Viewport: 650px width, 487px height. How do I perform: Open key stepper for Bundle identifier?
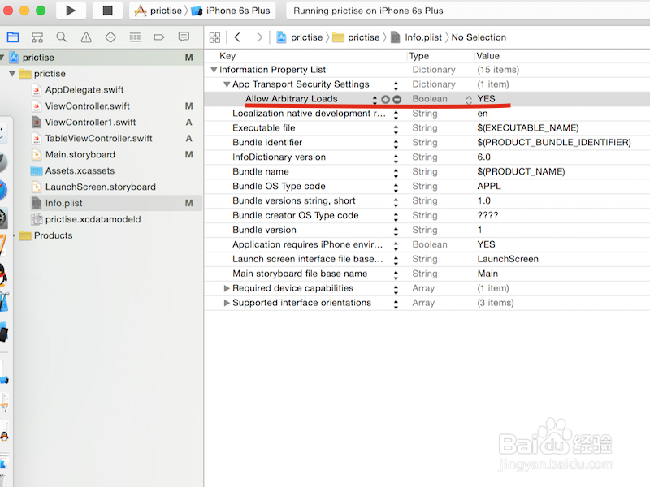pos(396,143)
